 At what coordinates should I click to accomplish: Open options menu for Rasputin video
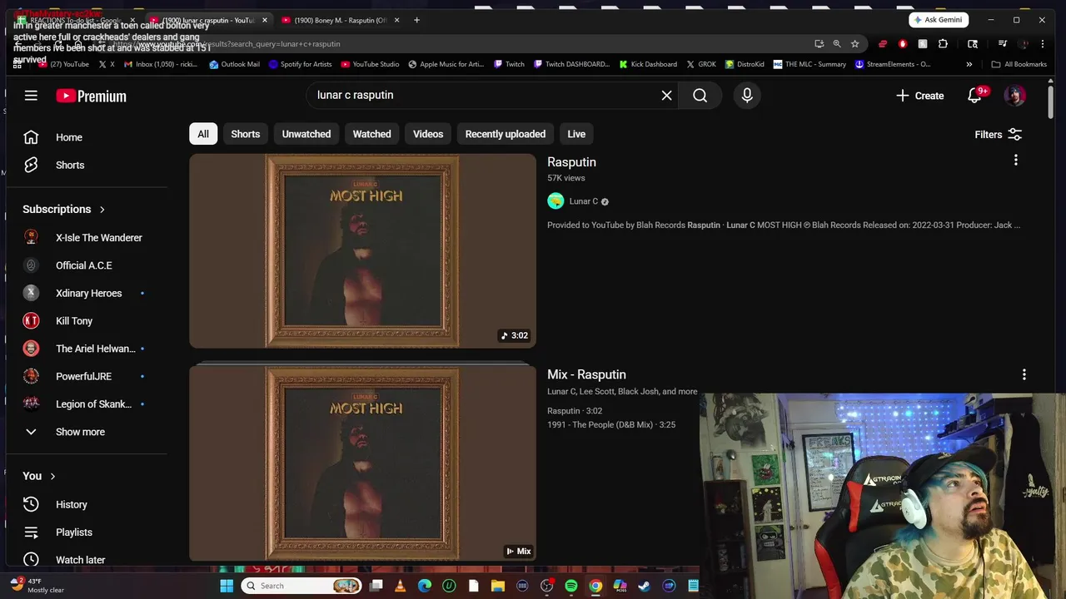point(1015,160)
